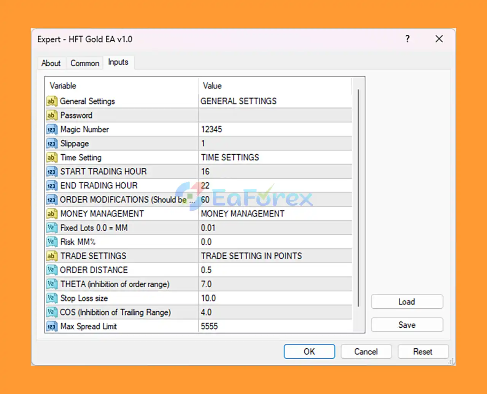Select the Password value field
The width and height of the screenshot is (487, 394).
point(275,115)
